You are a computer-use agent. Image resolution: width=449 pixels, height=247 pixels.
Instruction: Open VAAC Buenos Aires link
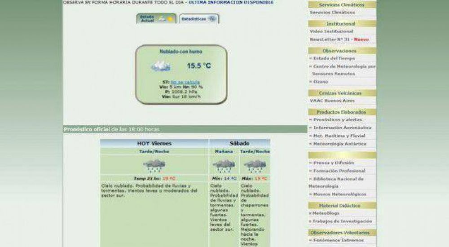point(332,101)
